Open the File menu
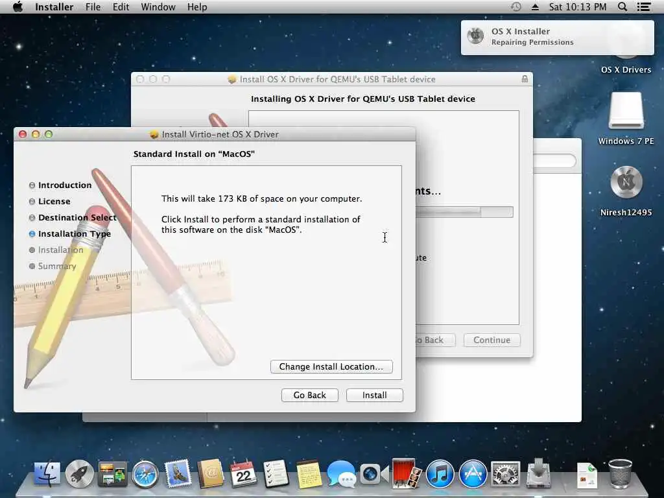This screenshot has width=664, height=498. (93, 6)
